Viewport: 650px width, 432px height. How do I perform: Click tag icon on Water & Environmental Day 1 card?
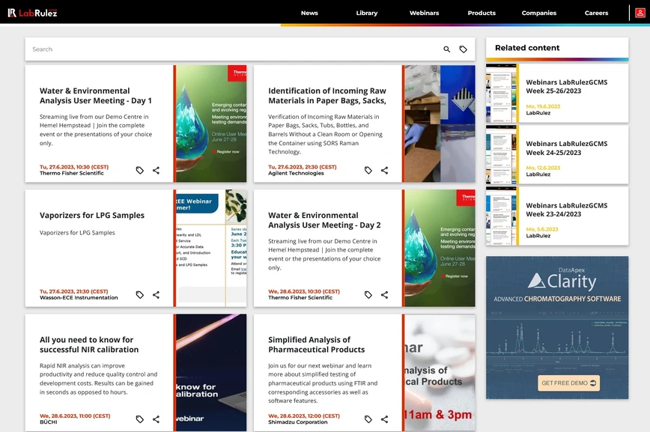140,171
